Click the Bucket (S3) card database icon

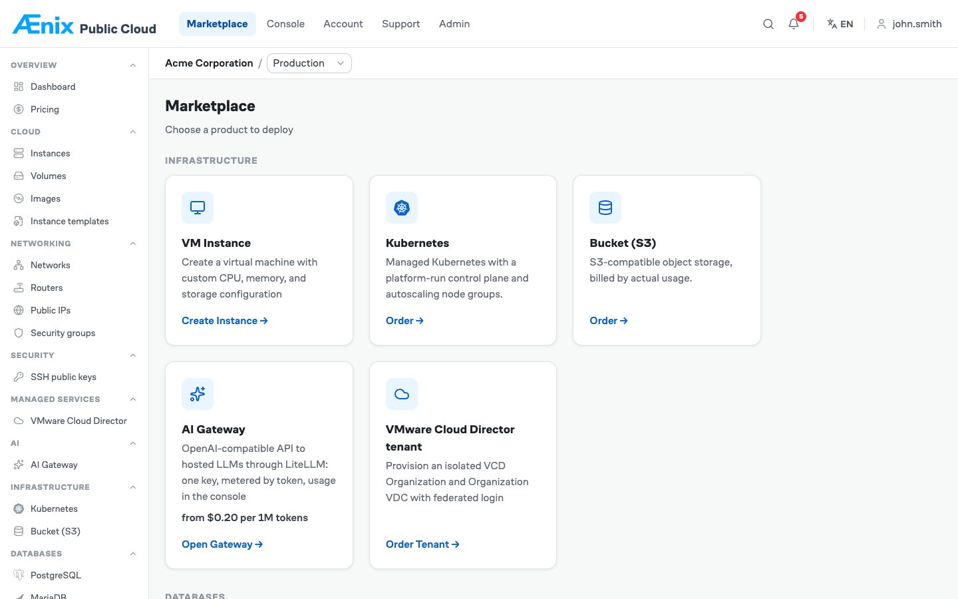coord(605,208)
